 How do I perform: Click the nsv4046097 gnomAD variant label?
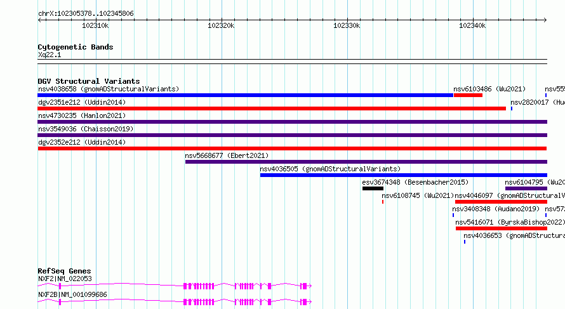tap(510, 195)
